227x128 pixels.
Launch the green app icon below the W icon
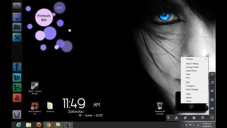(17, 88)
